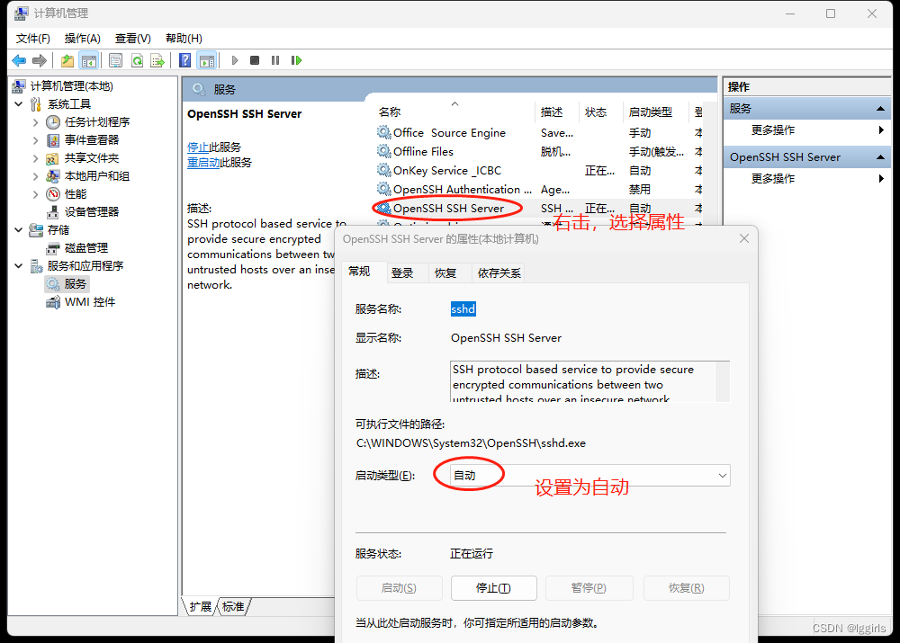Click the Start Service play icon

[x=234, y=60]
